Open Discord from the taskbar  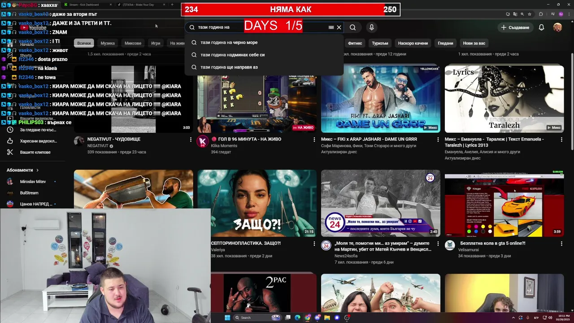(317, 318)
